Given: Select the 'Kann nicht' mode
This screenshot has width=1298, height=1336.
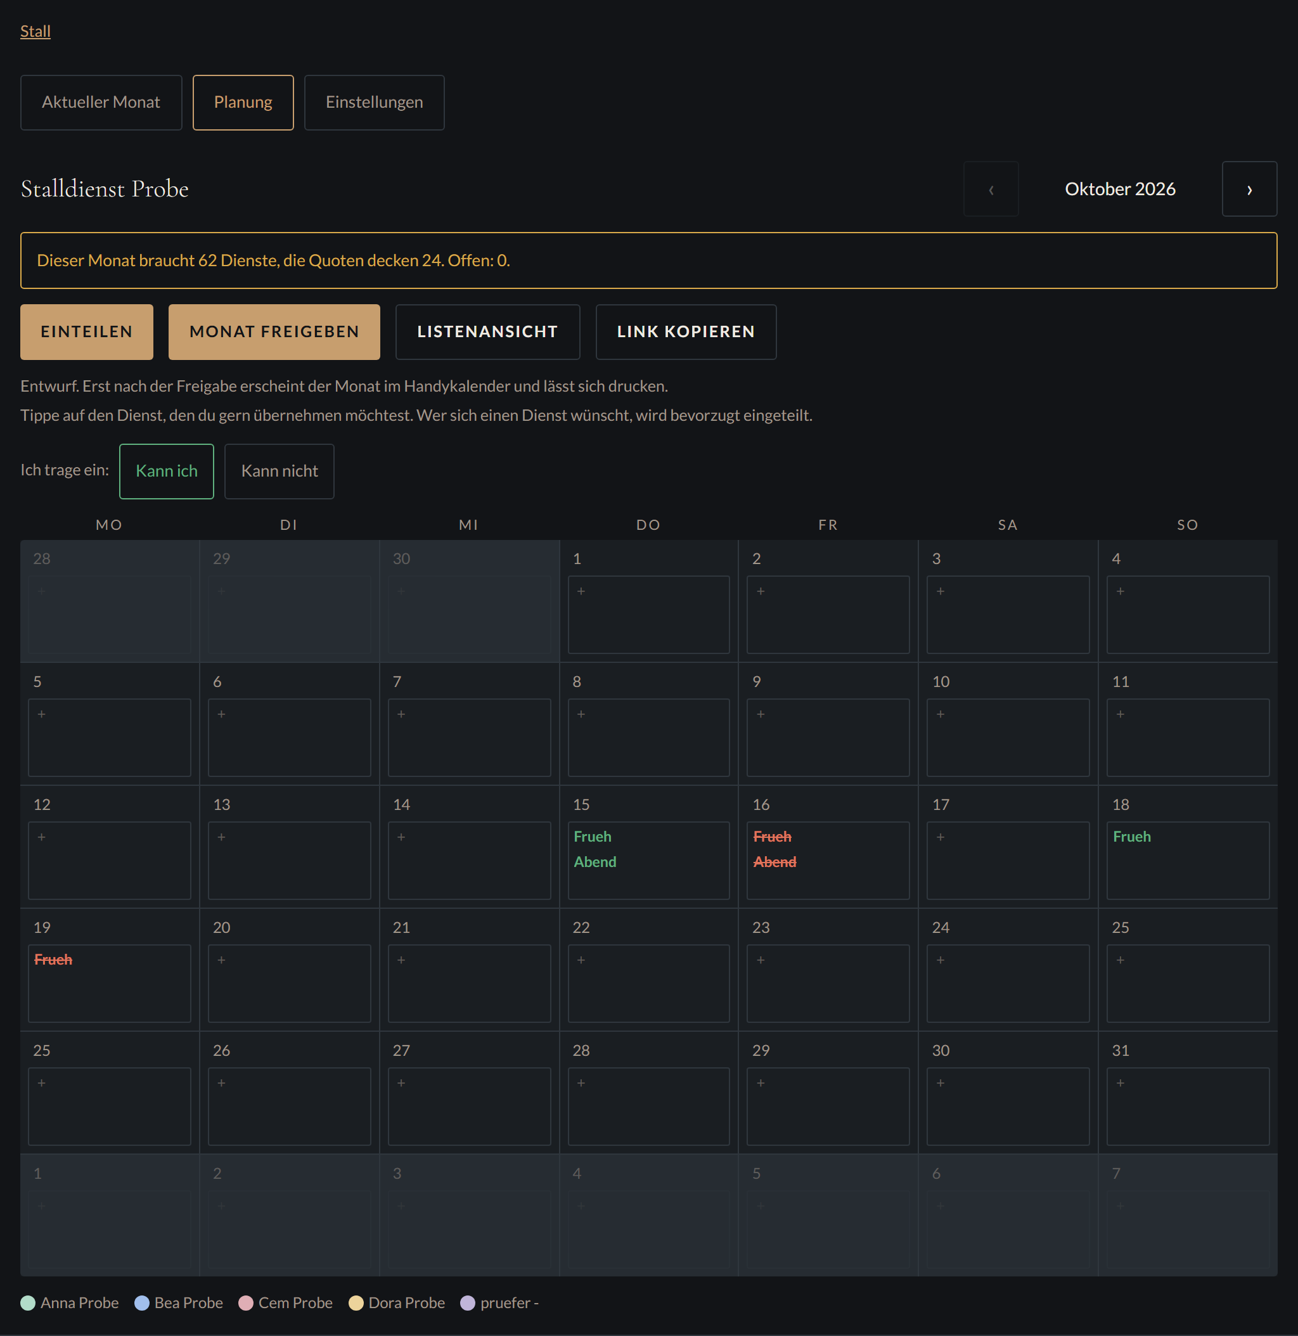Looking at the screenshot, I should [280, 472].
